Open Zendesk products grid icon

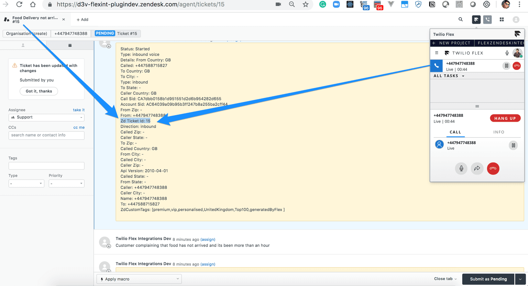point(502,19)
